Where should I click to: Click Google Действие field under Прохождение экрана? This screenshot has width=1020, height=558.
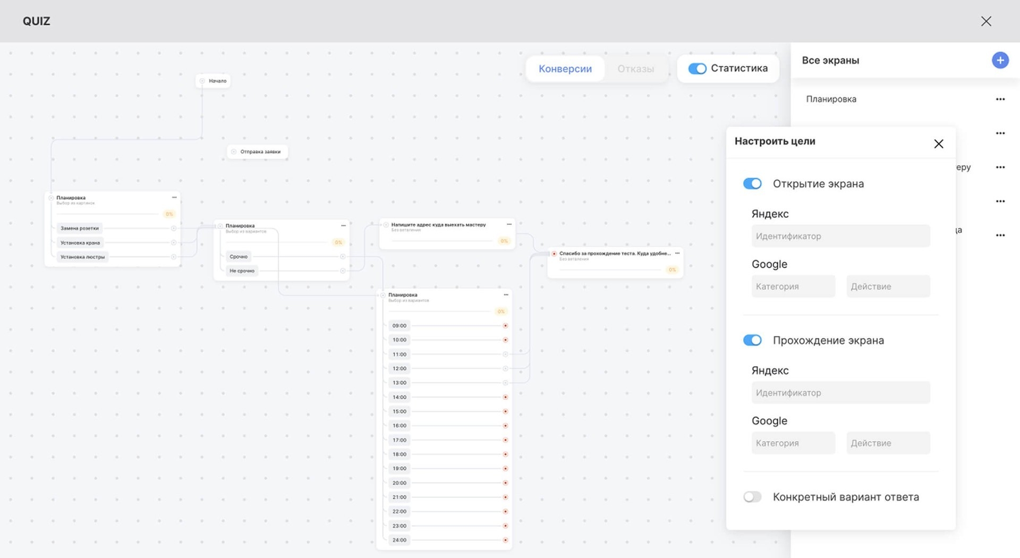click(888, 443)
